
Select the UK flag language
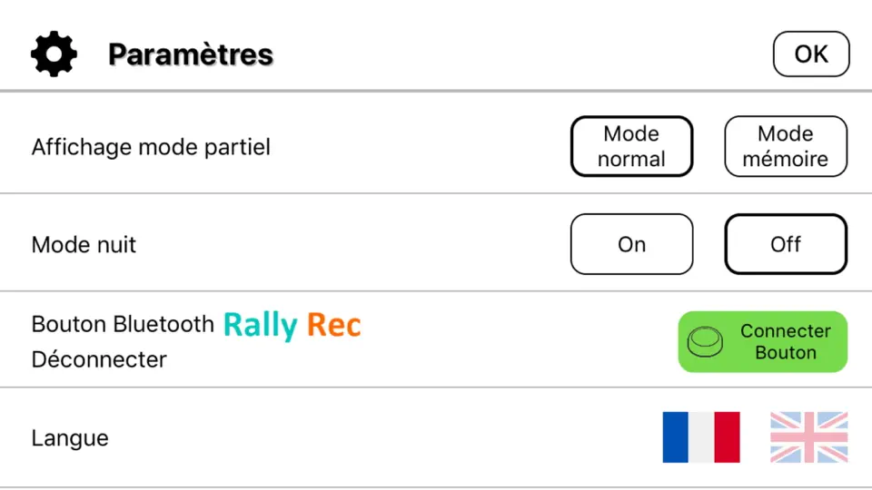808,437
